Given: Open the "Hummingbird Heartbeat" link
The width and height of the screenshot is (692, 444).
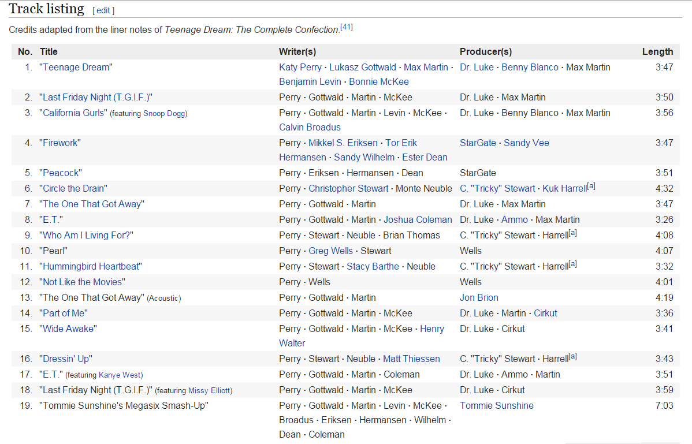Looking at the screenshot, I should point(91,266).
